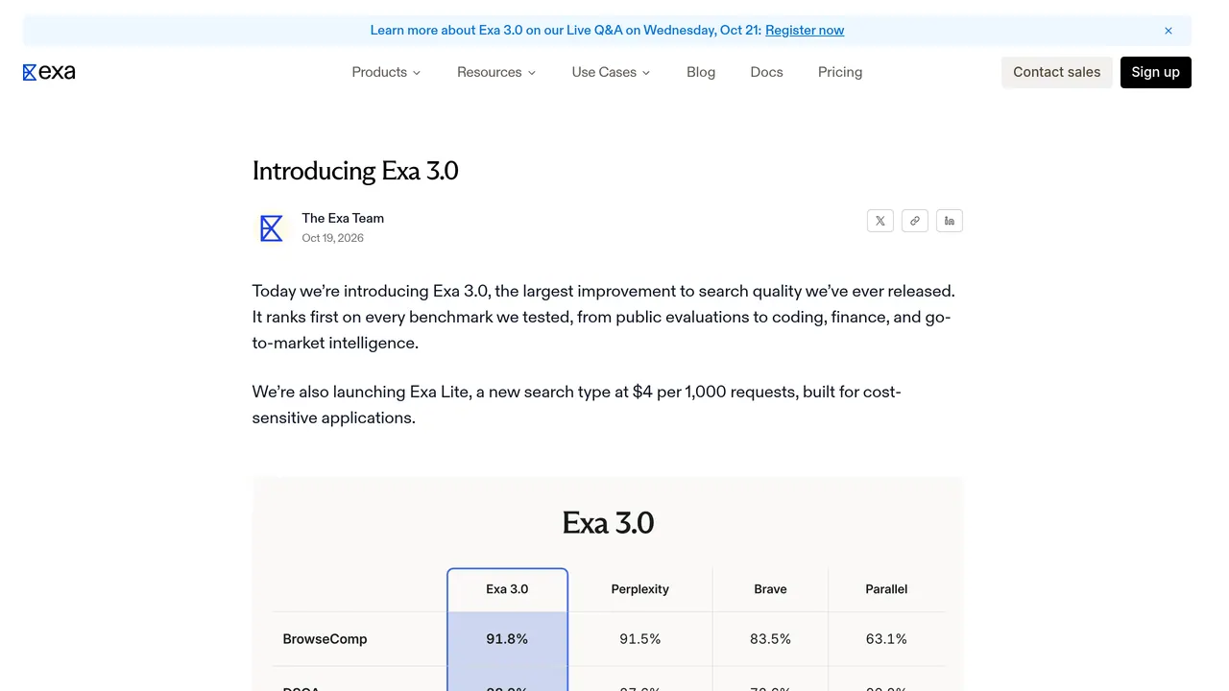Screen dimensions: 1229x691
Task: Share the post on LinkedIn
Action: pos(950,221)
